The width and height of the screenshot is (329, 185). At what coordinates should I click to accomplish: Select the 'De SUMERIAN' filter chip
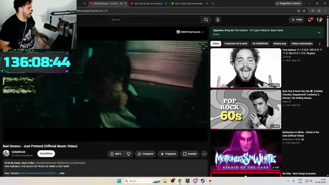[260, 44]
